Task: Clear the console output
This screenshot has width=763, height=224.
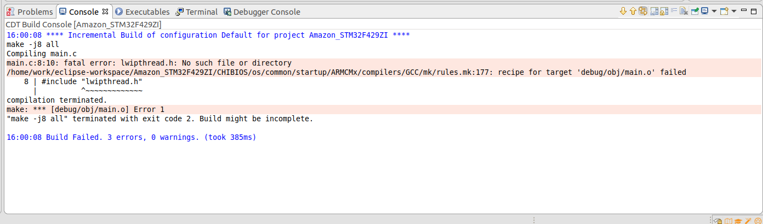Action: (684, 11)
